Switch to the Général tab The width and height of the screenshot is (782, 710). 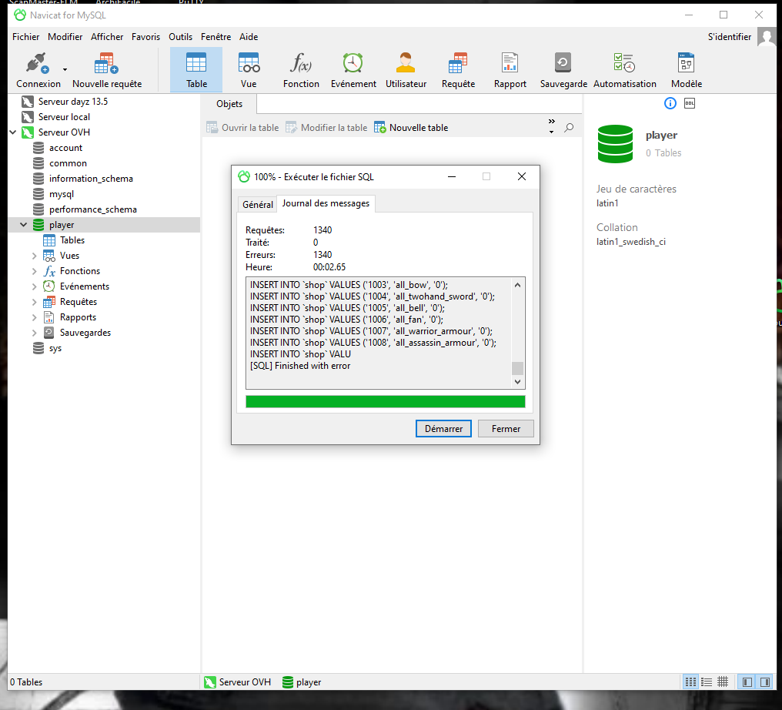[x=257, y=205]
